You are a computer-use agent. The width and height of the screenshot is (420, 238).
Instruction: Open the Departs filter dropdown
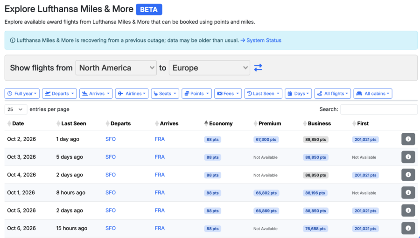[59, 94]
